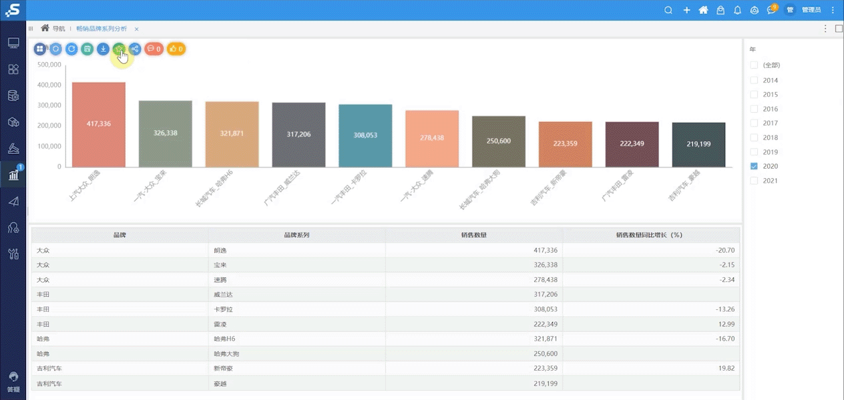Screen dimensions: 844x400
Task: Click the 朗逸 table cell
Action: click(x=296, y=250)
